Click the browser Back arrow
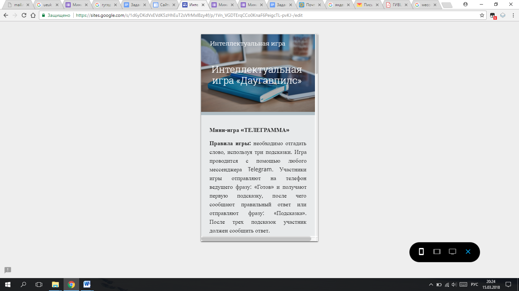Viewport: 519px width, 291px height. click(x=6, y=15)
